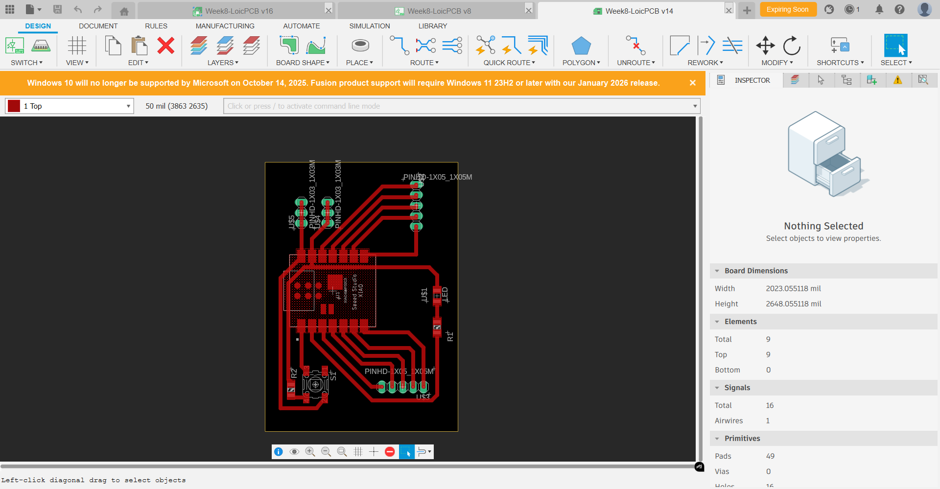Switch to the Manufacturing ribbon tab
940x489 pixels.
[225, 26]
